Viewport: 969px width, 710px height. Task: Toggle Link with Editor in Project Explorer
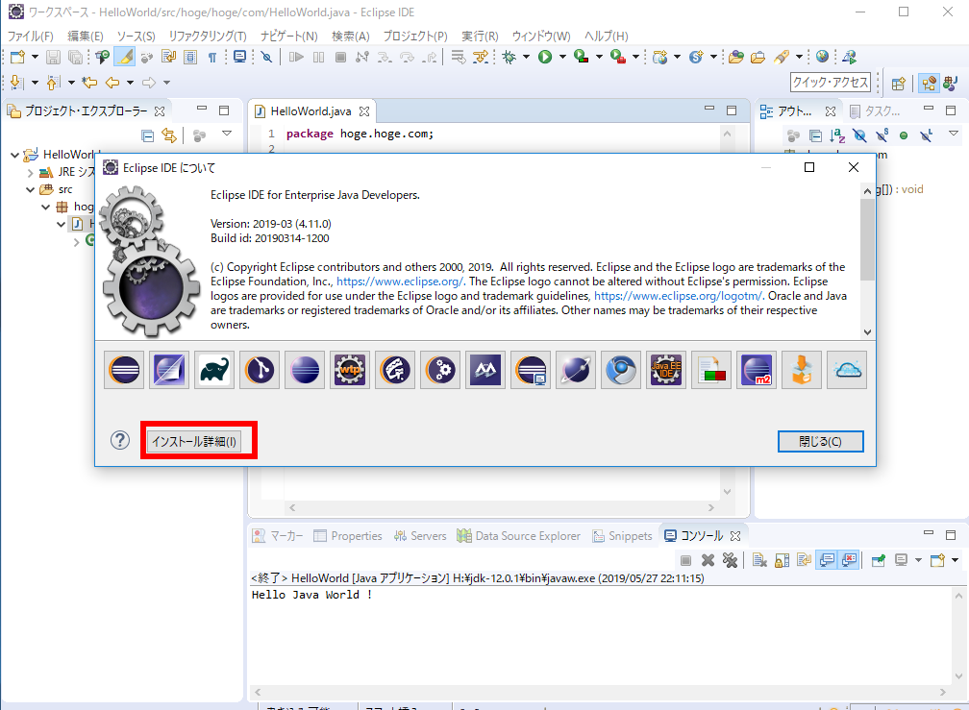click(169, 135)
